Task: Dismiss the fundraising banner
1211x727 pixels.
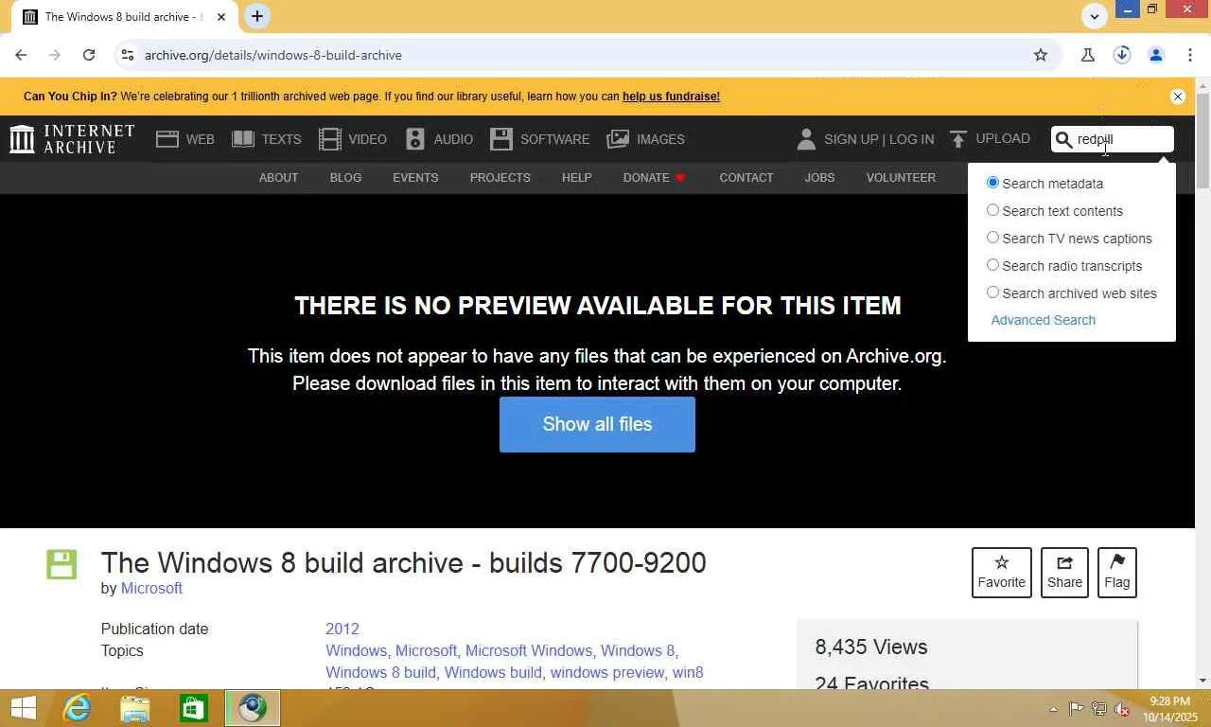Action: pyautogui.click(x=1178, y=97)
